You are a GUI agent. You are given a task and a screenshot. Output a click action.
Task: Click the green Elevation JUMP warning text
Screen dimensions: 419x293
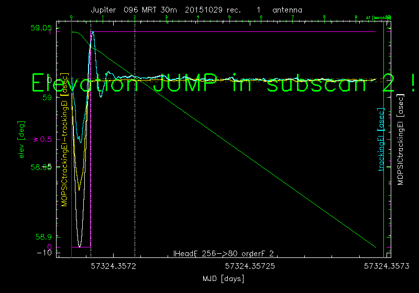(225, 83)
